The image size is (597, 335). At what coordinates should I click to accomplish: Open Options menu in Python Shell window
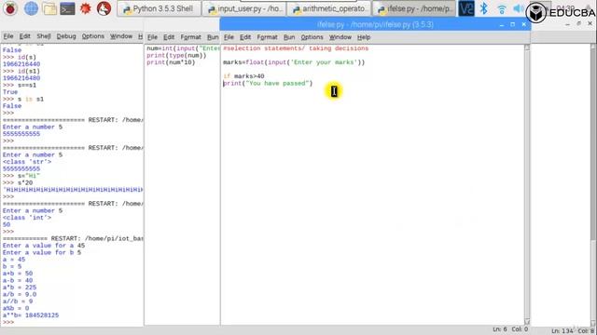93,36
